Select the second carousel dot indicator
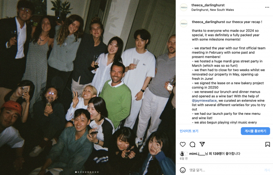 click(x=78, y=172)
